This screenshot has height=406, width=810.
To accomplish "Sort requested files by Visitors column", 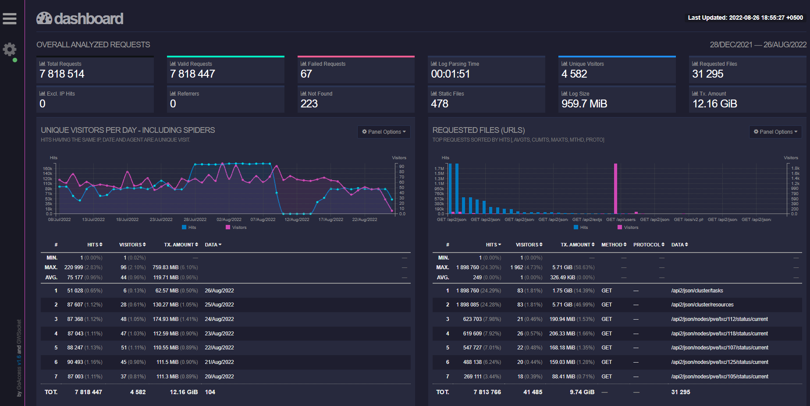I will (529, 245).
